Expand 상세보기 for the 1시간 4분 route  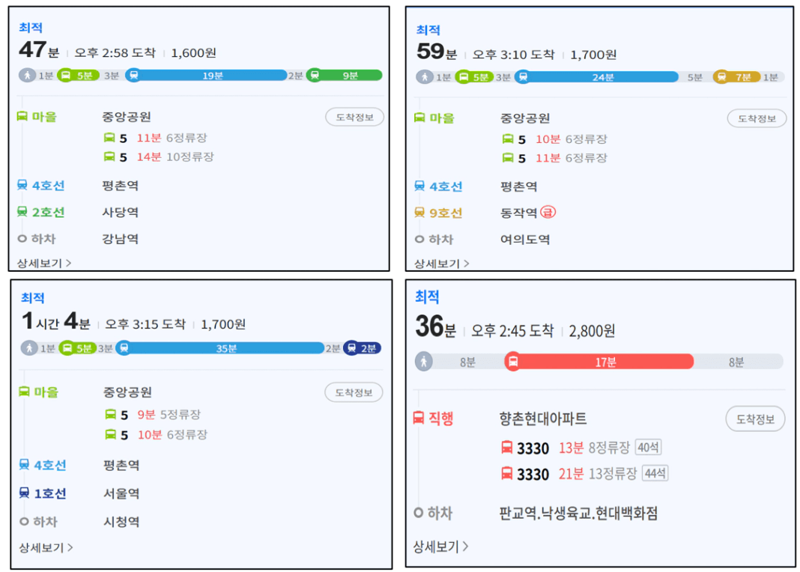pyautogui.click(x=46, y=547)
